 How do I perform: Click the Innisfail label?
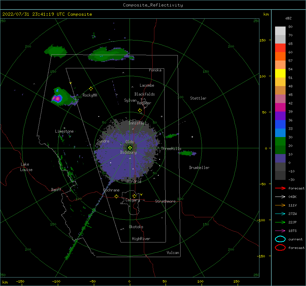coord(137,123)
